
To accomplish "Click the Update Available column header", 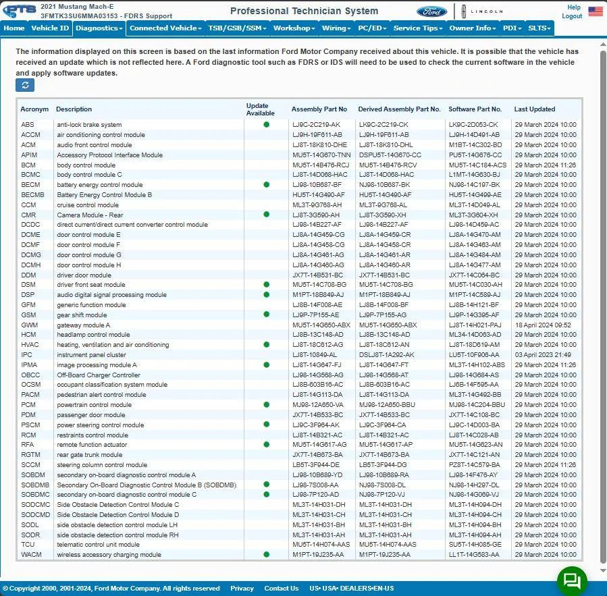I will pyautogui.click(x=260, y=109).
